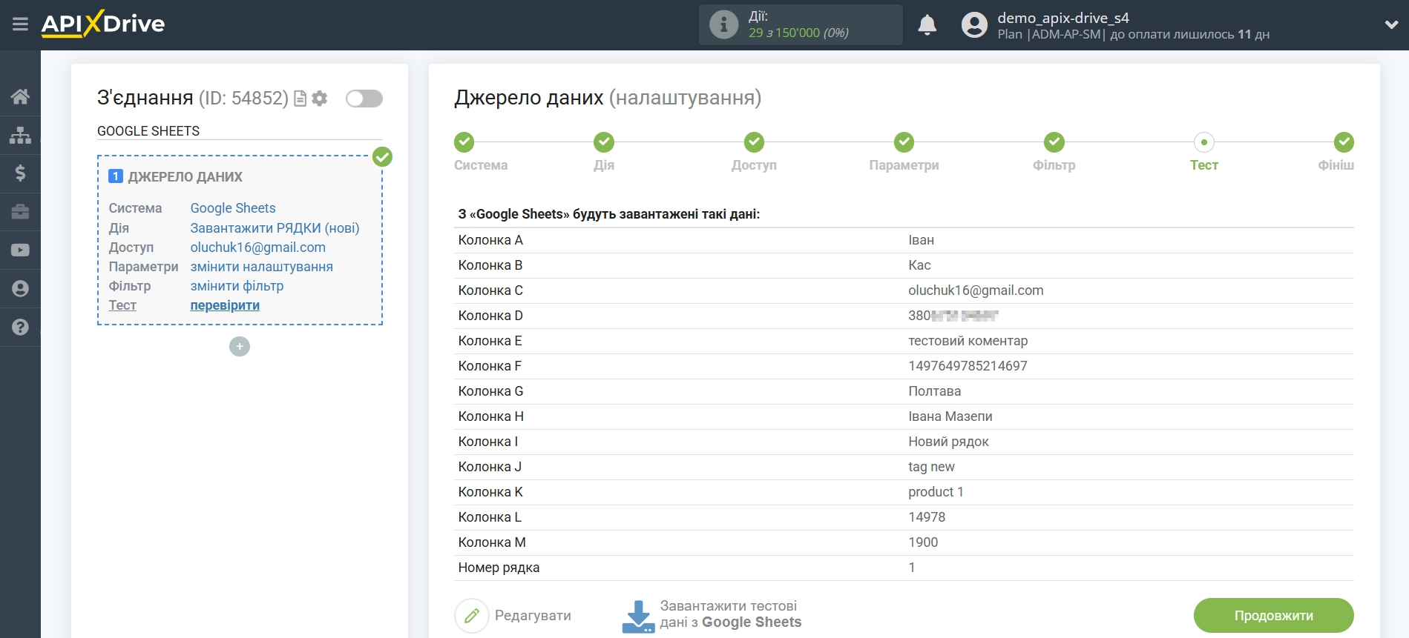
Task: Open Google Sheets system link
Action: (233, 208)
